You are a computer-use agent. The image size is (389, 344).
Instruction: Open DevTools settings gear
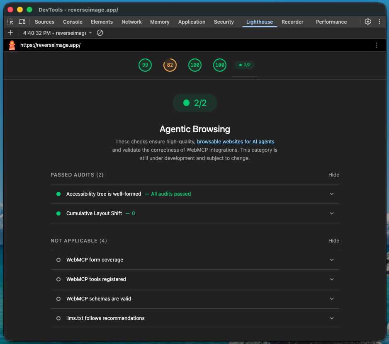pyautogui.click(x=368, y=22)
